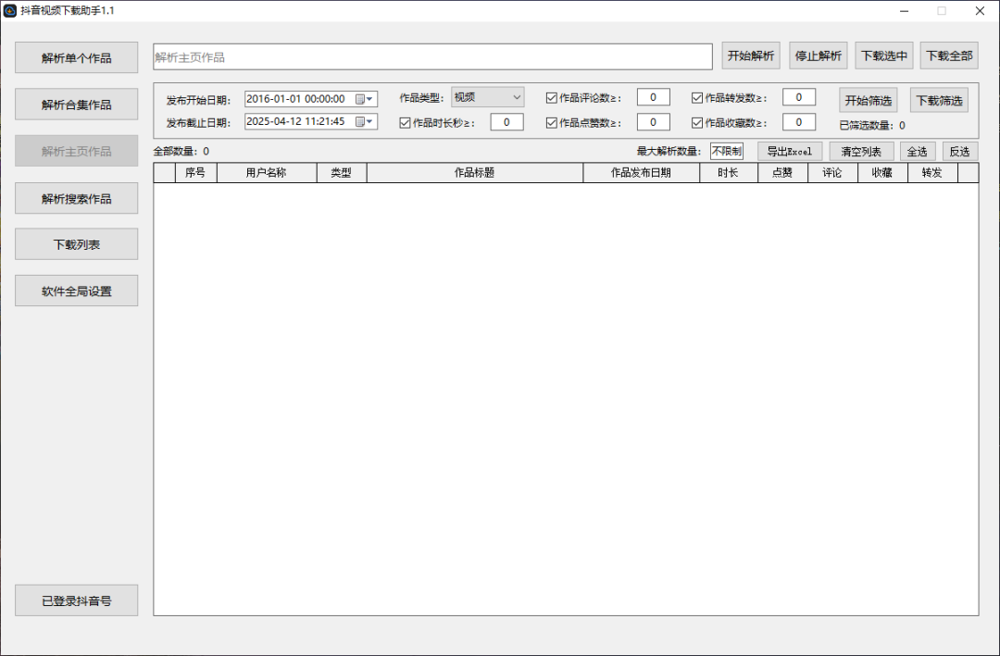Click the 作品时长秒 value field
The image size is (1000, 656).
tap(507, 122)
